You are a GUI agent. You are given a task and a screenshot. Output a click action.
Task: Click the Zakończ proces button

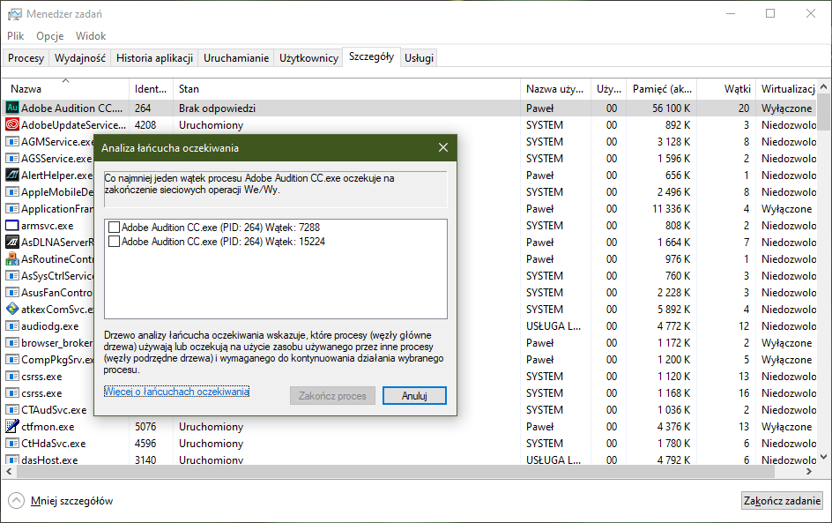[x=332, y=396]
